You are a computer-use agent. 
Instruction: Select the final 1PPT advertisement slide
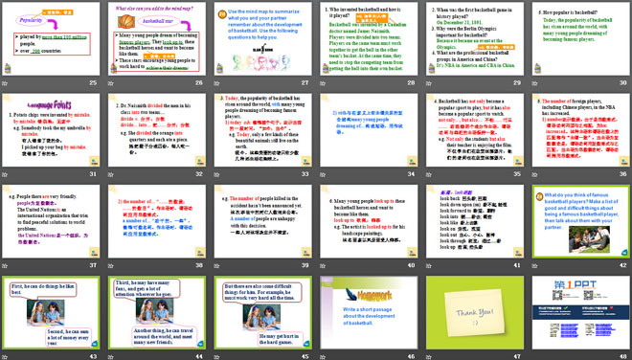[581, 312]
